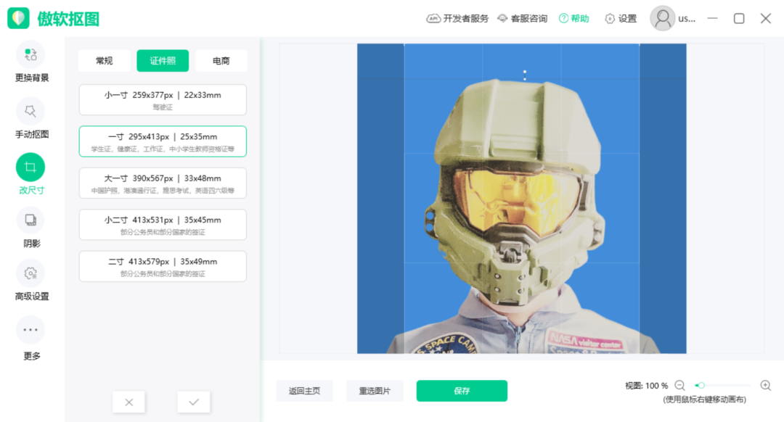Viewport: 784px width, 422px height.
Task: Click the user account avatar
Action: 663,18
